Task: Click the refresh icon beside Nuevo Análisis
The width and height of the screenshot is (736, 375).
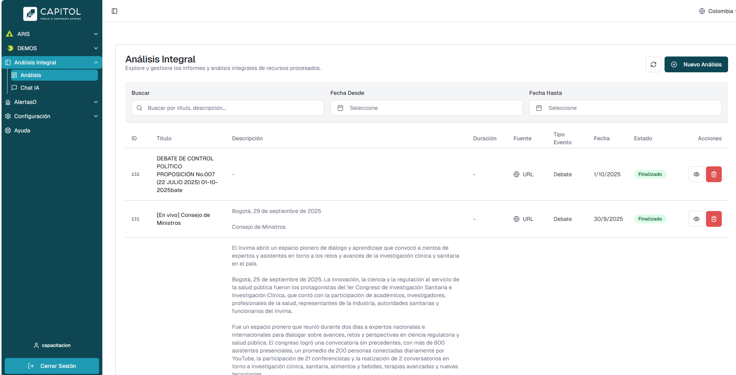Action: [x=653, y=64]
